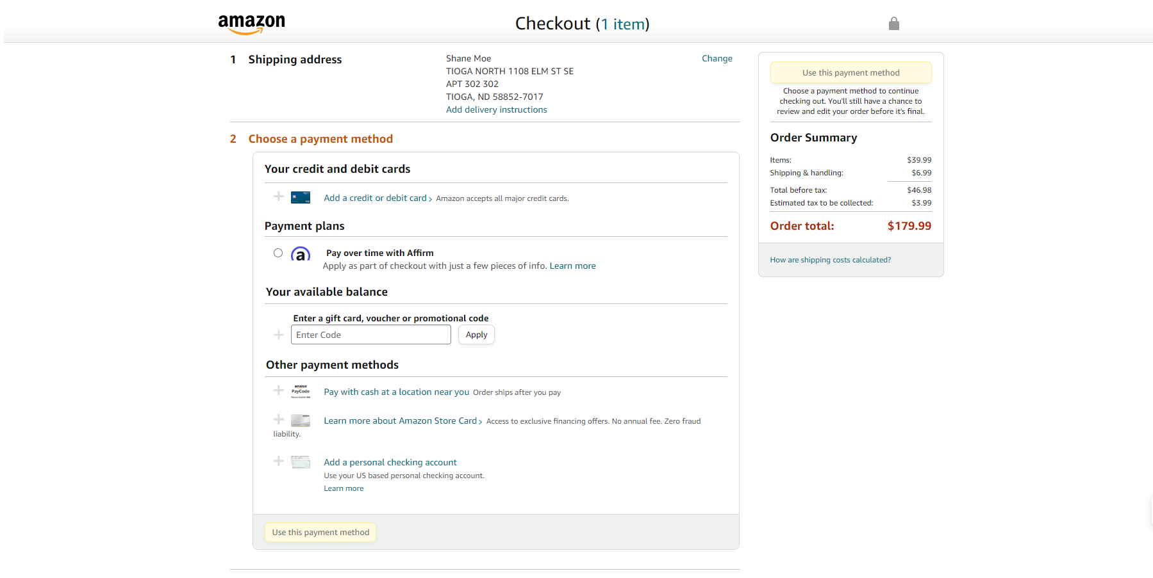This screenshot has width=1153, height=578.
Task: Expand the plus beside Add a credit card
Action: click(x=279, y=197)
